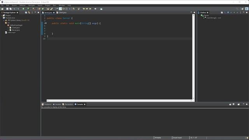Toggle Pin Editor toolbar button
Viewport: 249px width, 140px height.
(101, 9)
